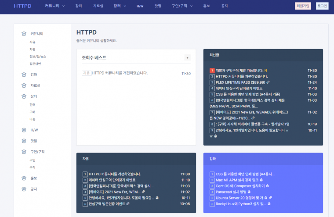
Task: Click the HTTPD logo in header
Action: 22,6
